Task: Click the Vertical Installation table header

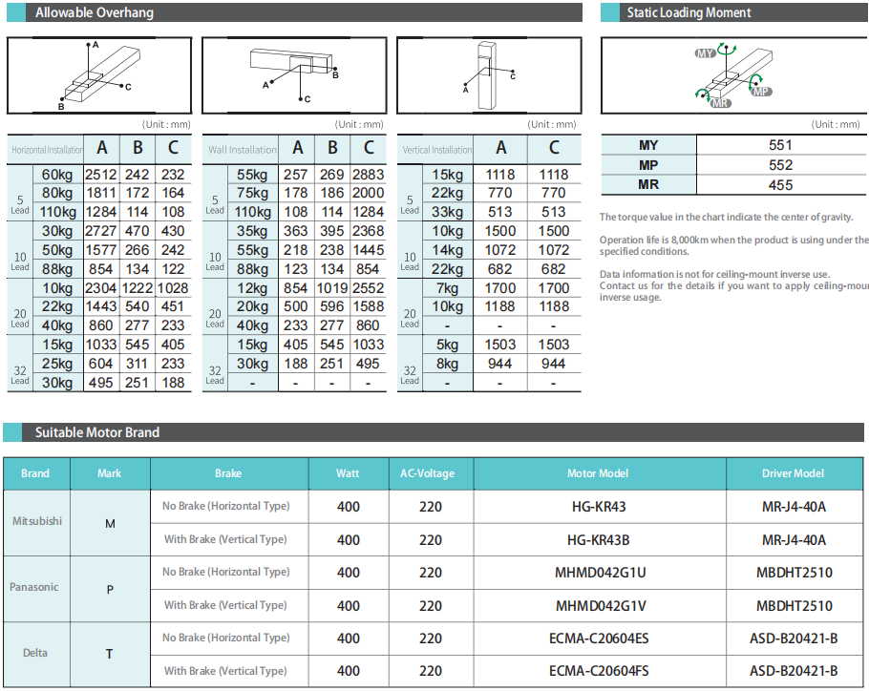Action: 436,150
